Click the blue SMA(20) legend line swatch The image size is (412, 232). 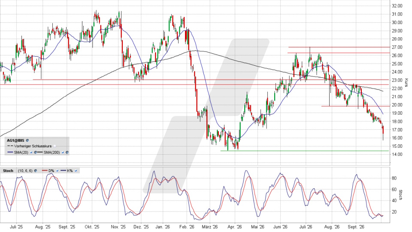10,152
